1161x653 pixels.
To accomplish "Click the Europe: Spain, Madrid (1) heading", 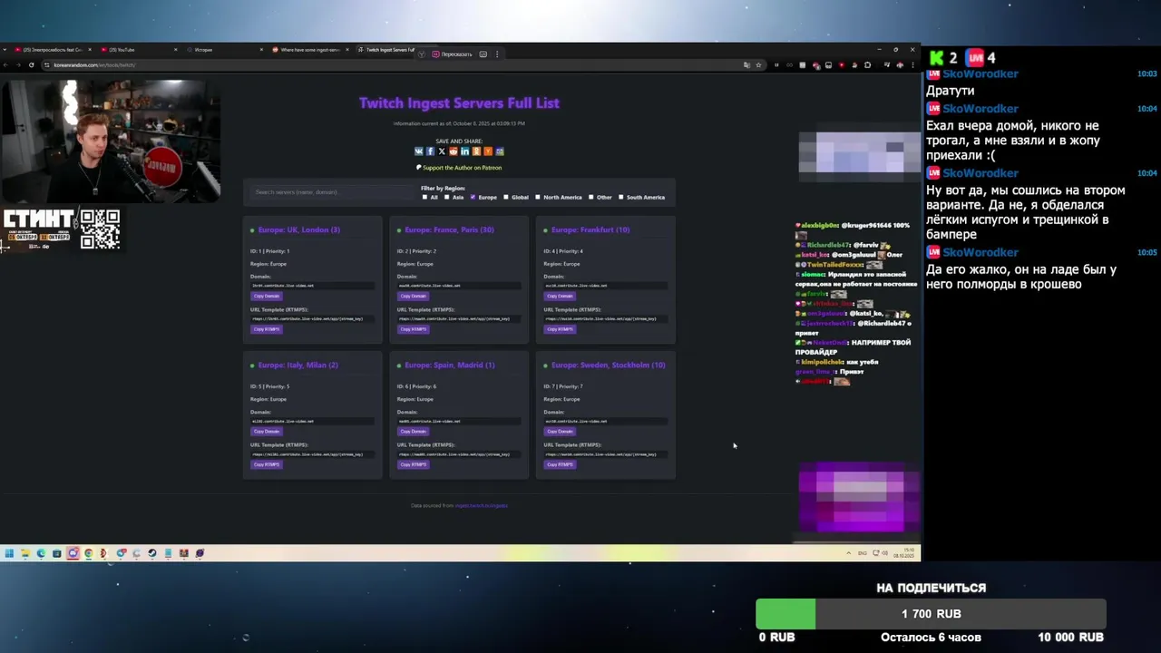I will pos(450,365).
